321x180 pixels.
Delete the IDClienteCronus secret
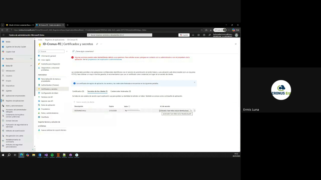(x=195, y=111)
